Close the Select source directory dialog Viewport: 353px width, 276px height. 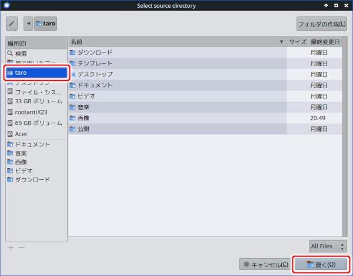347,5
